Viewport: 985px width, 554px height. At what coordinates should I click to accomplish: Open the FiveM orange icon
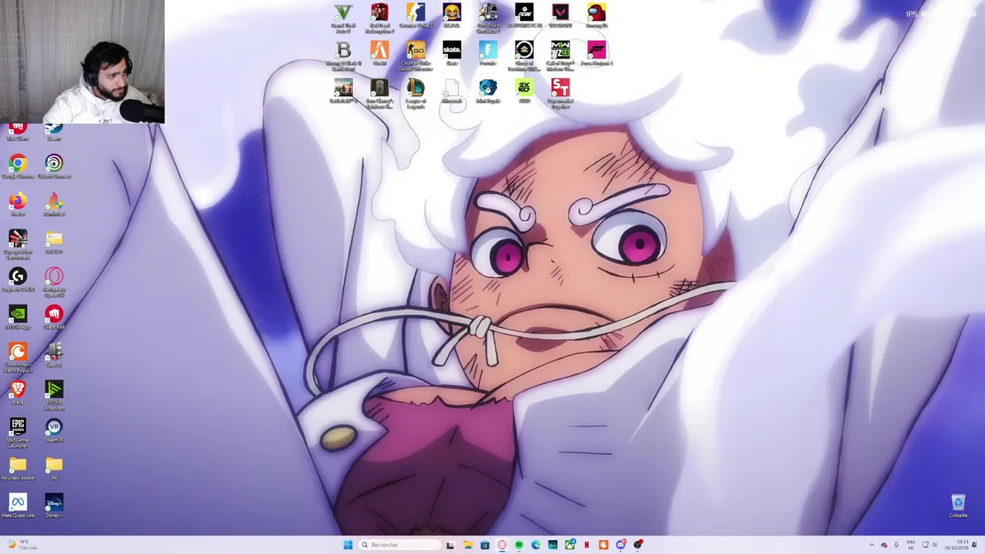click(x=379, y=54)
